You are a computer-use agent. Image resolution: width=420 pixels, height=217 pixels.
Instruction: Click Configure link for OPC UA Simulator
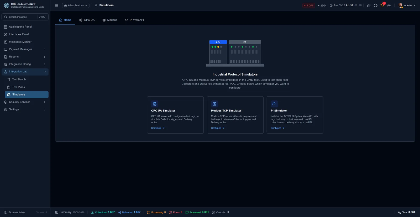point(158,128)
